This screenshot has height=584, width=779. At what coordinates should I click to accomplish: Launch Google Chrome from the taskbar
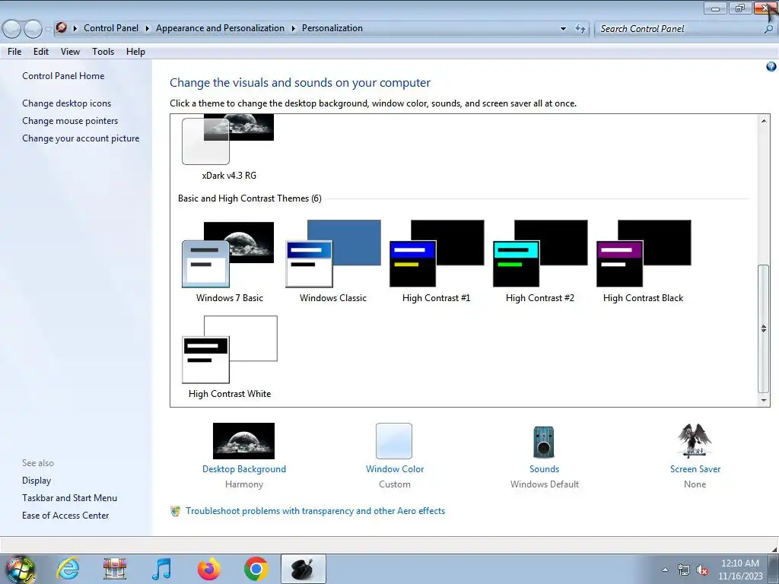256,569
